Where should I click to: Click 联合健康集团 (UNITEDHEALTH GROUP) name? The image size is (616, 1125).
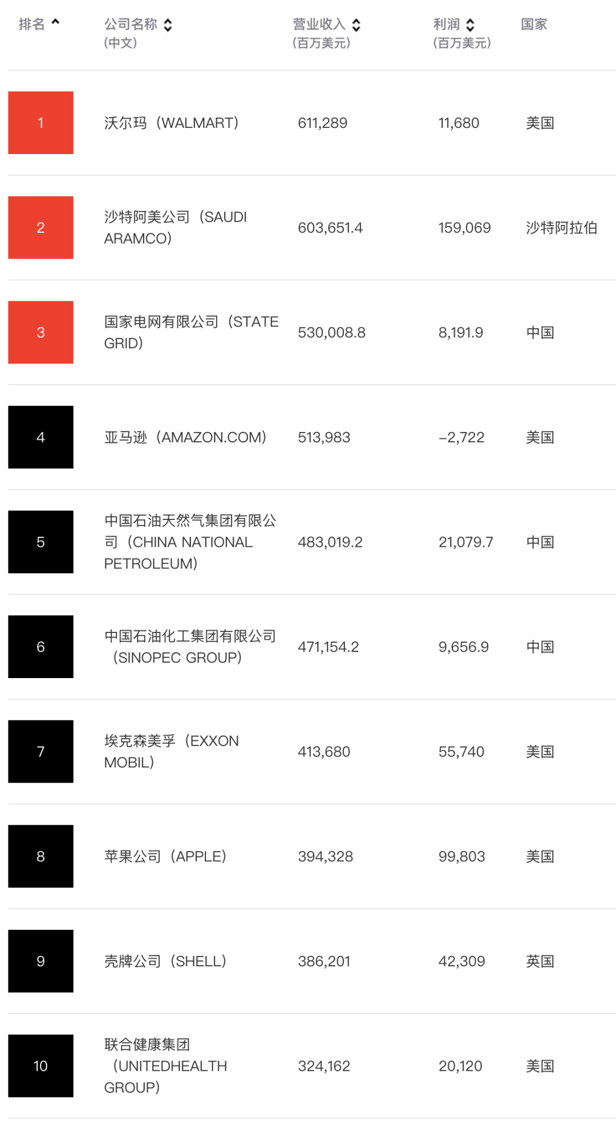[165, 1066]
